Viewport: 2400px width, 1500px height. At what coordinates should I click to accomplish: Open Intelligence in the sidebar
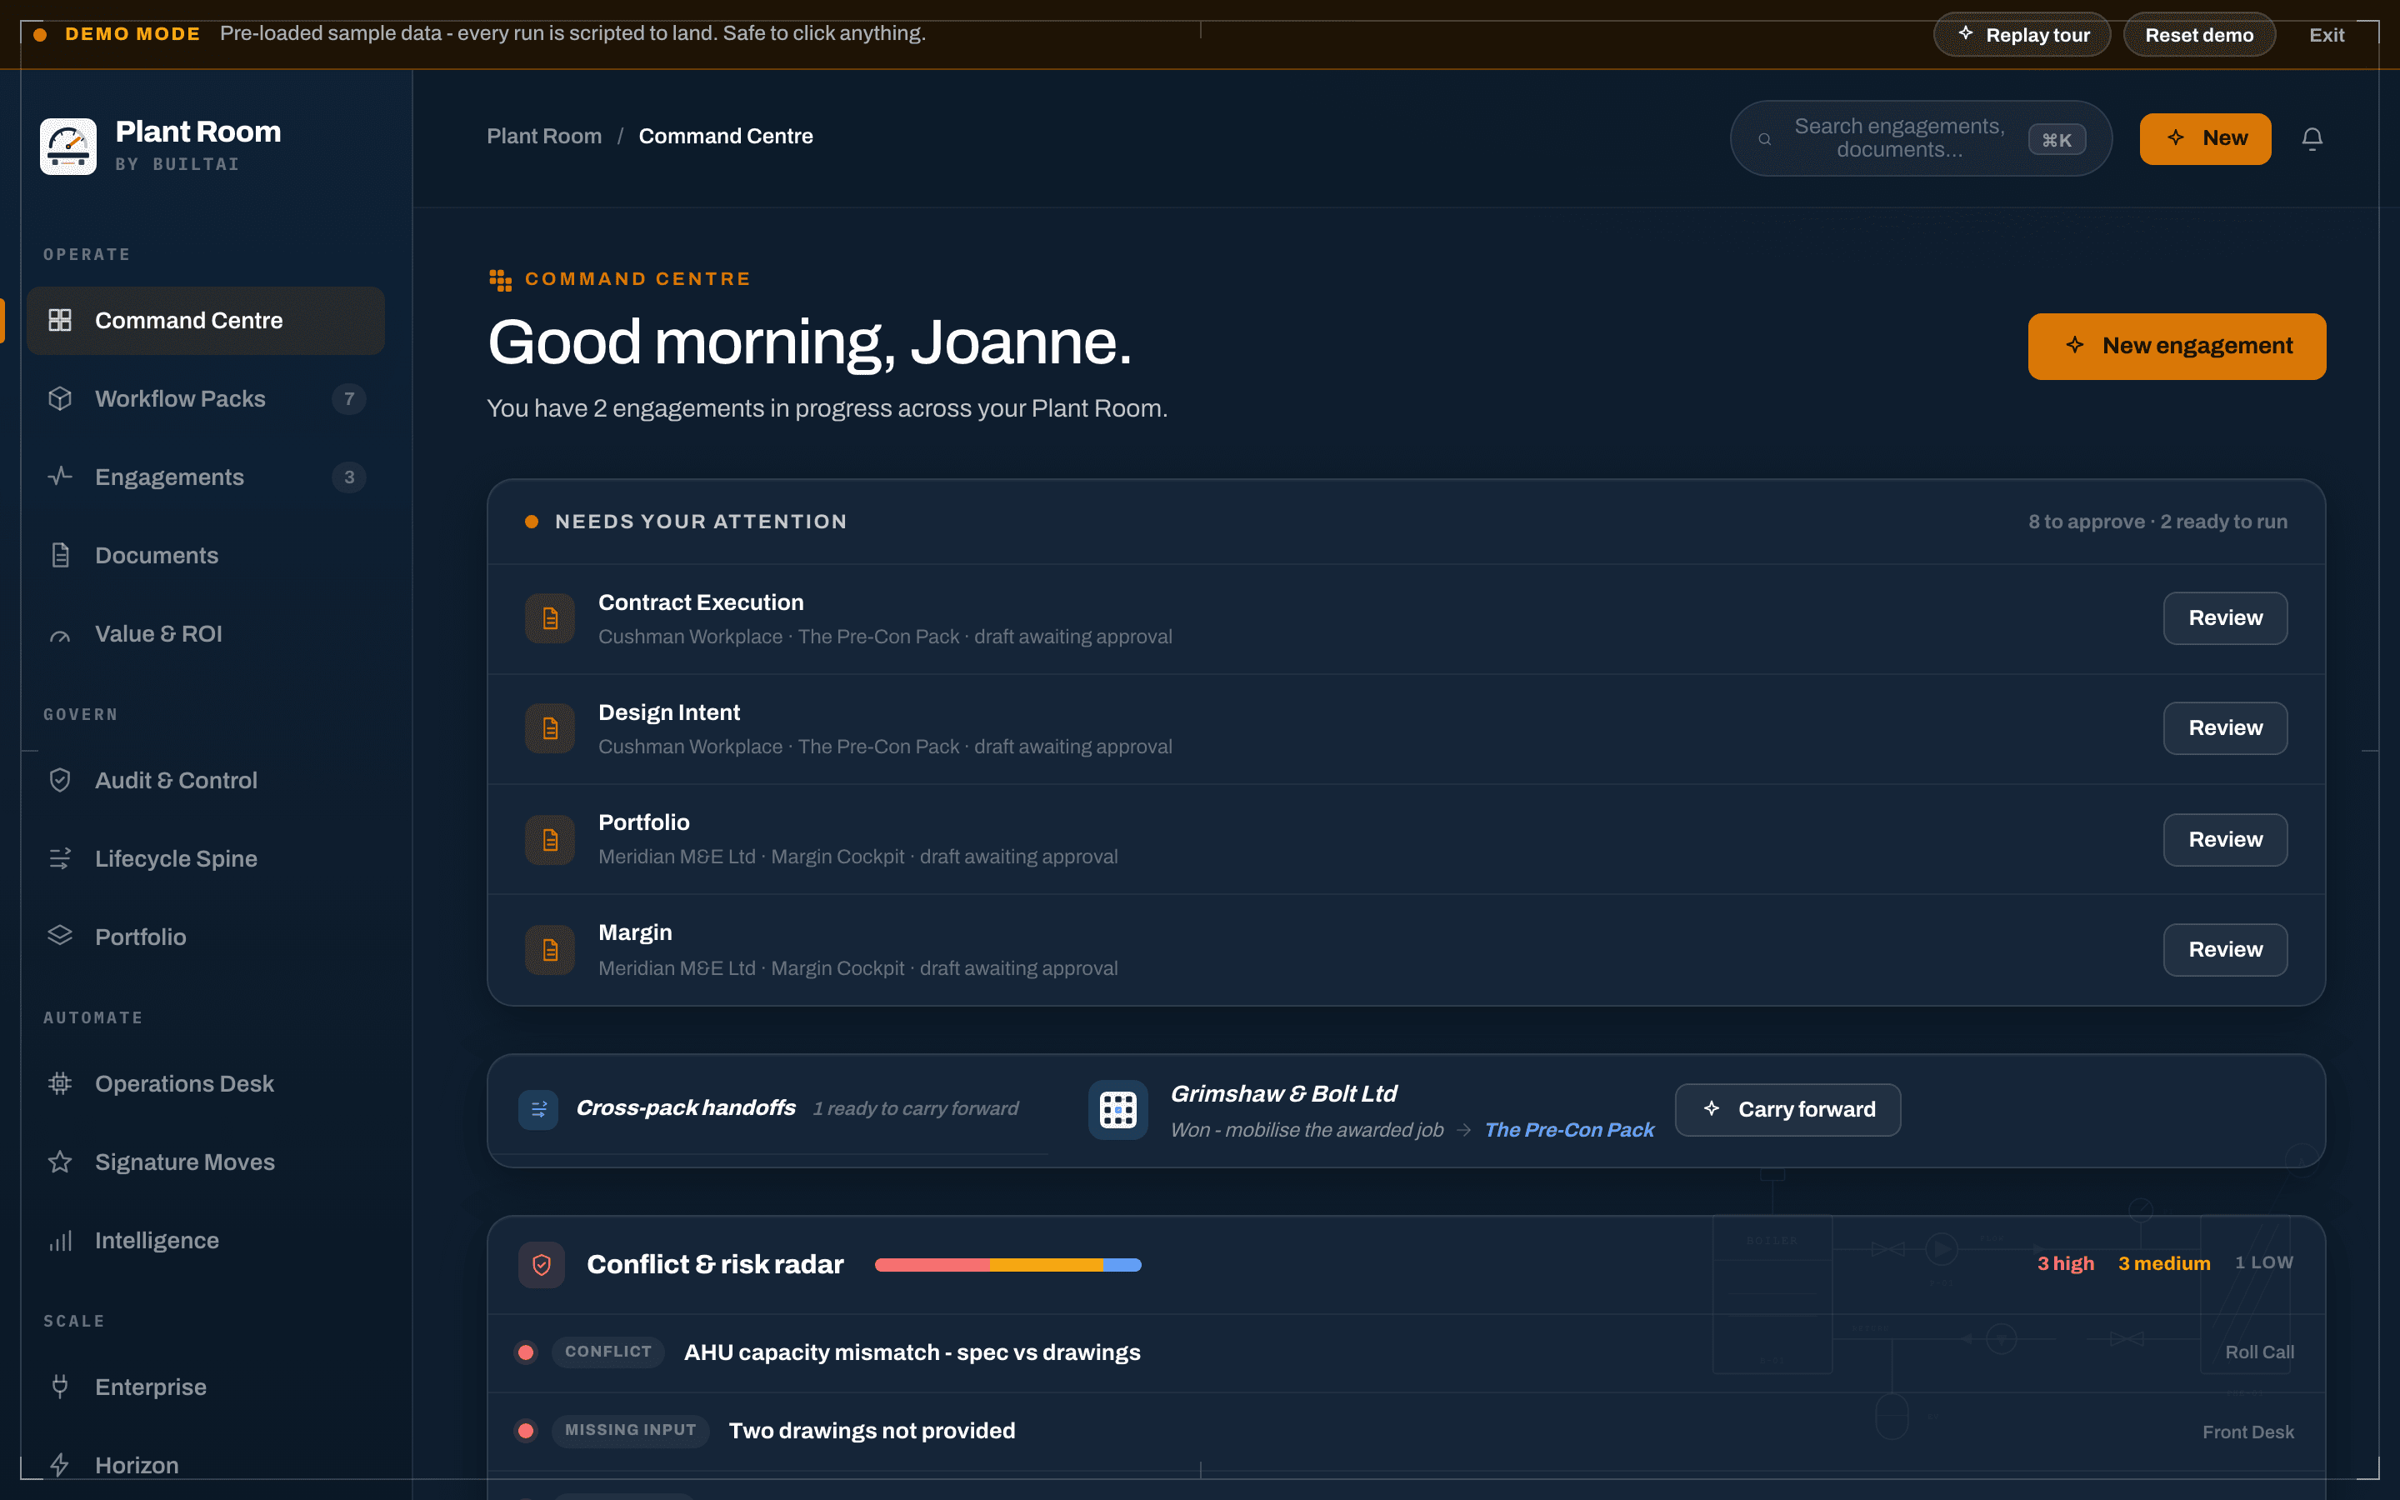pyautogui.click(x=205, y=1241)
